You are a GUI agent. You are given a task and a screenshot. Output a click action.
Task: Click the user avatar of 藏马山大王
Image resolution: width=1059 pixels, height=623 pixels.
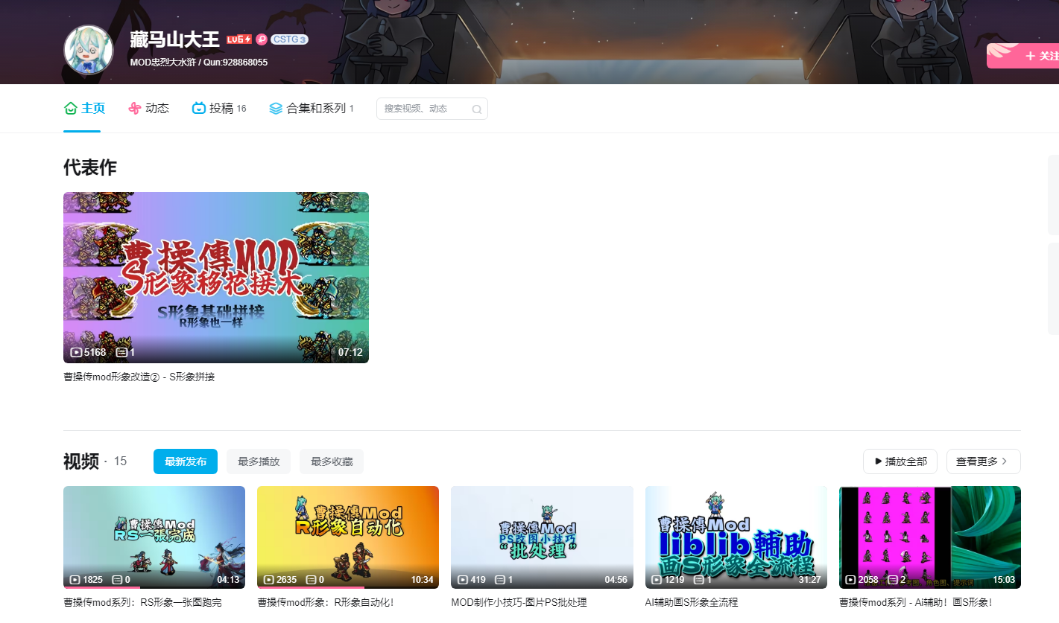(89, 50)
